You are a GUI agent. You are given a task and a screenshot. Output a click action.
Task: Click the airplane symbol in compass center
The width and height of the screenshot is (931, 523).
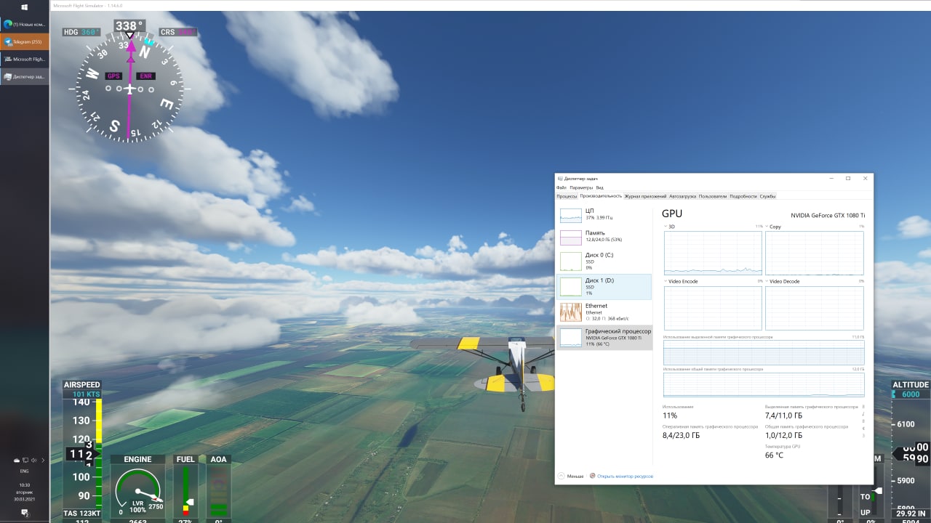point(129,89)
